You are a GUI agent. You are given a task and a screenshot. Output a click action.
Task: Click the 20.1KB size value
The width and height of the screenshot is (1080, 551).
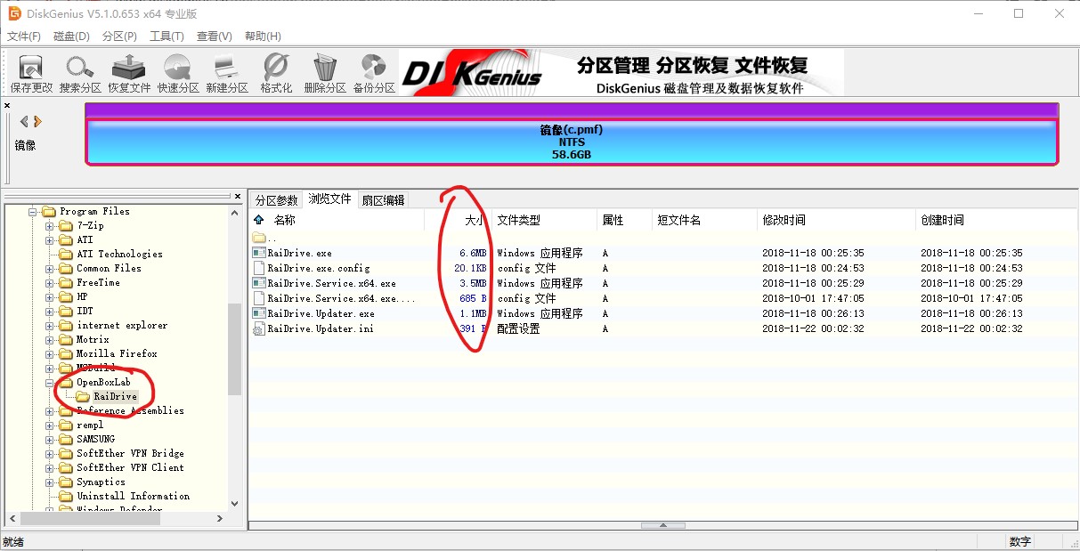(x=470, y=268)
